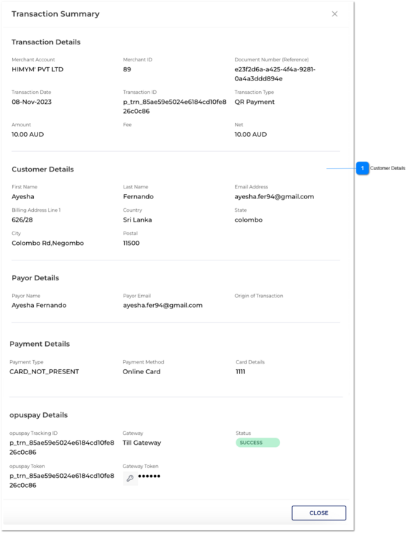Select the Transaction Summary title
The height and width of the screenshot is (533, 410).
[x=55, y=14]
